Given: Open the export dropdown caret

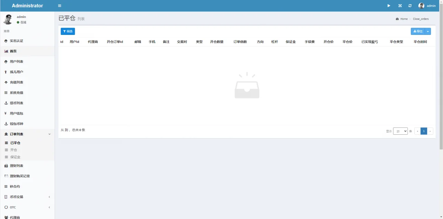Looking at the screenshot, I should (x=428, y=31).
